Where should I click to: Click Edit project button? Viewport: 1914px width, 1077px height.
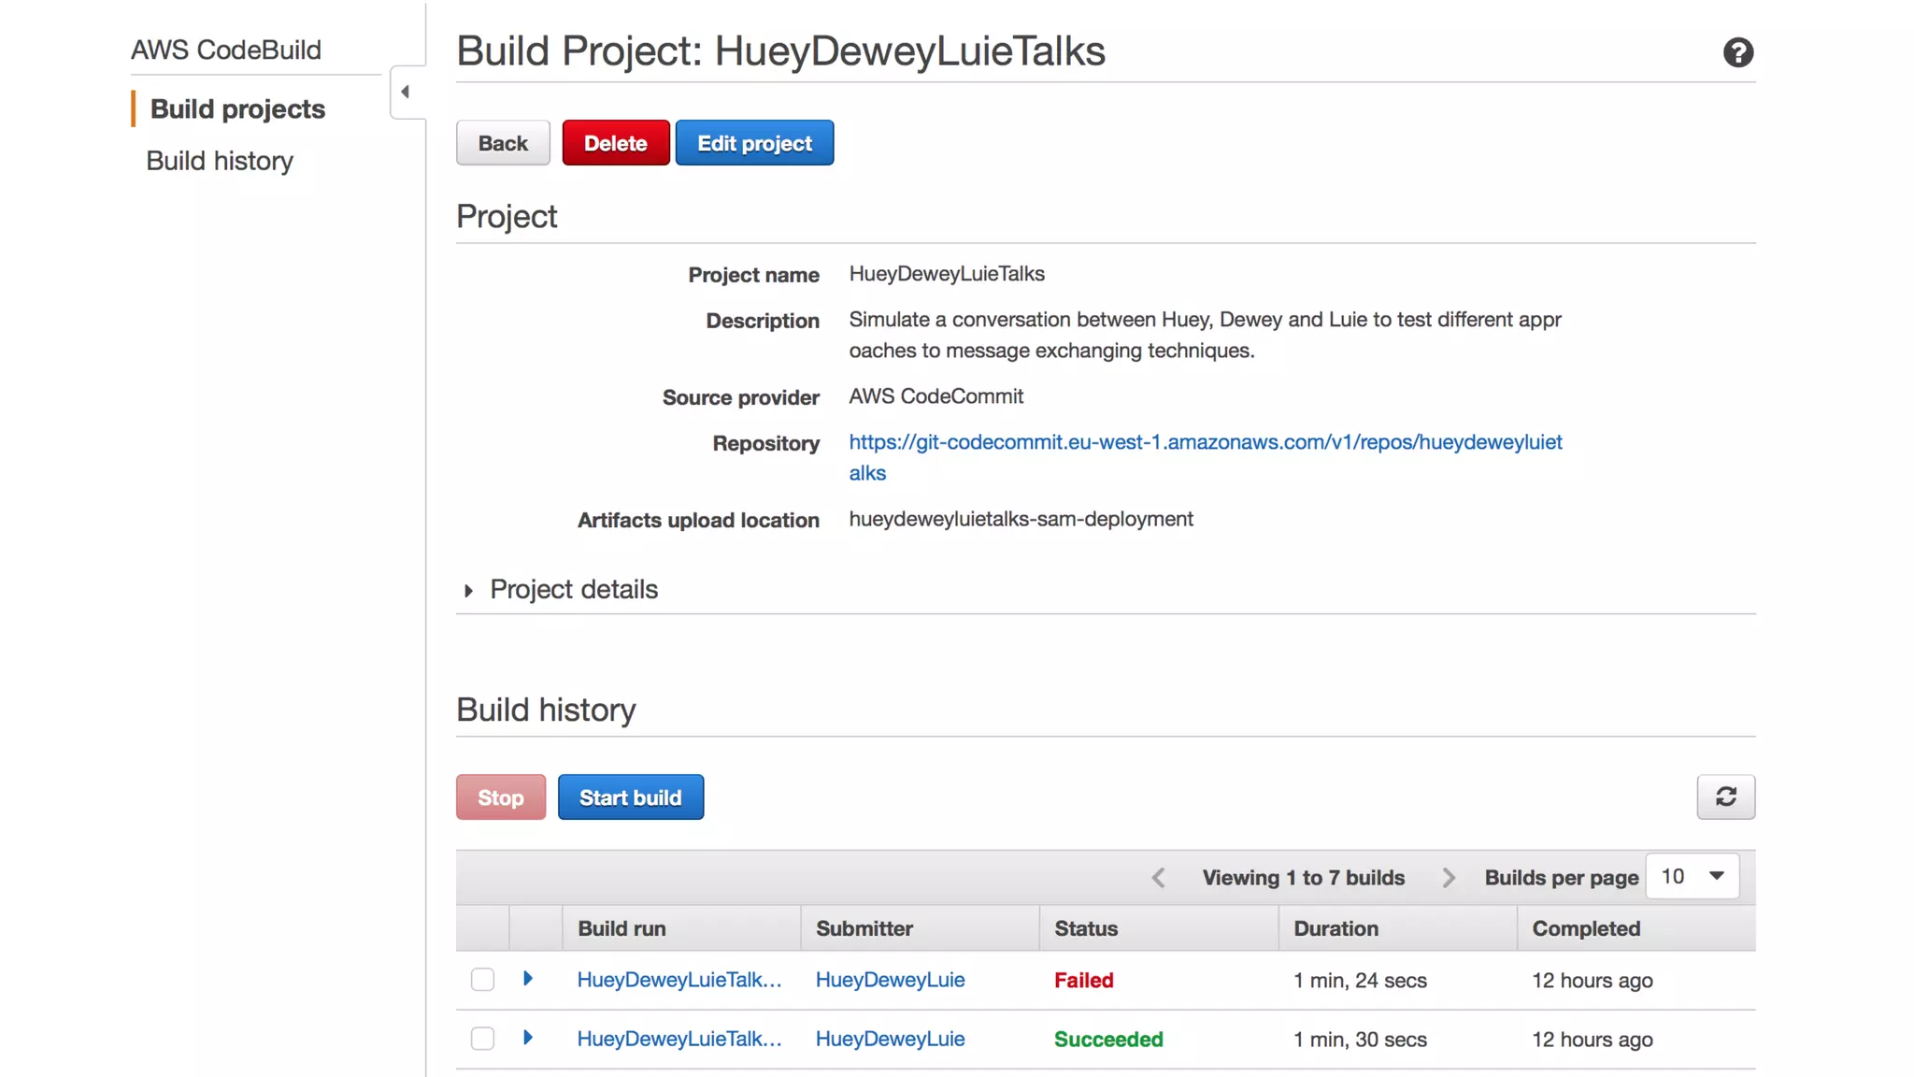[754, 142]
